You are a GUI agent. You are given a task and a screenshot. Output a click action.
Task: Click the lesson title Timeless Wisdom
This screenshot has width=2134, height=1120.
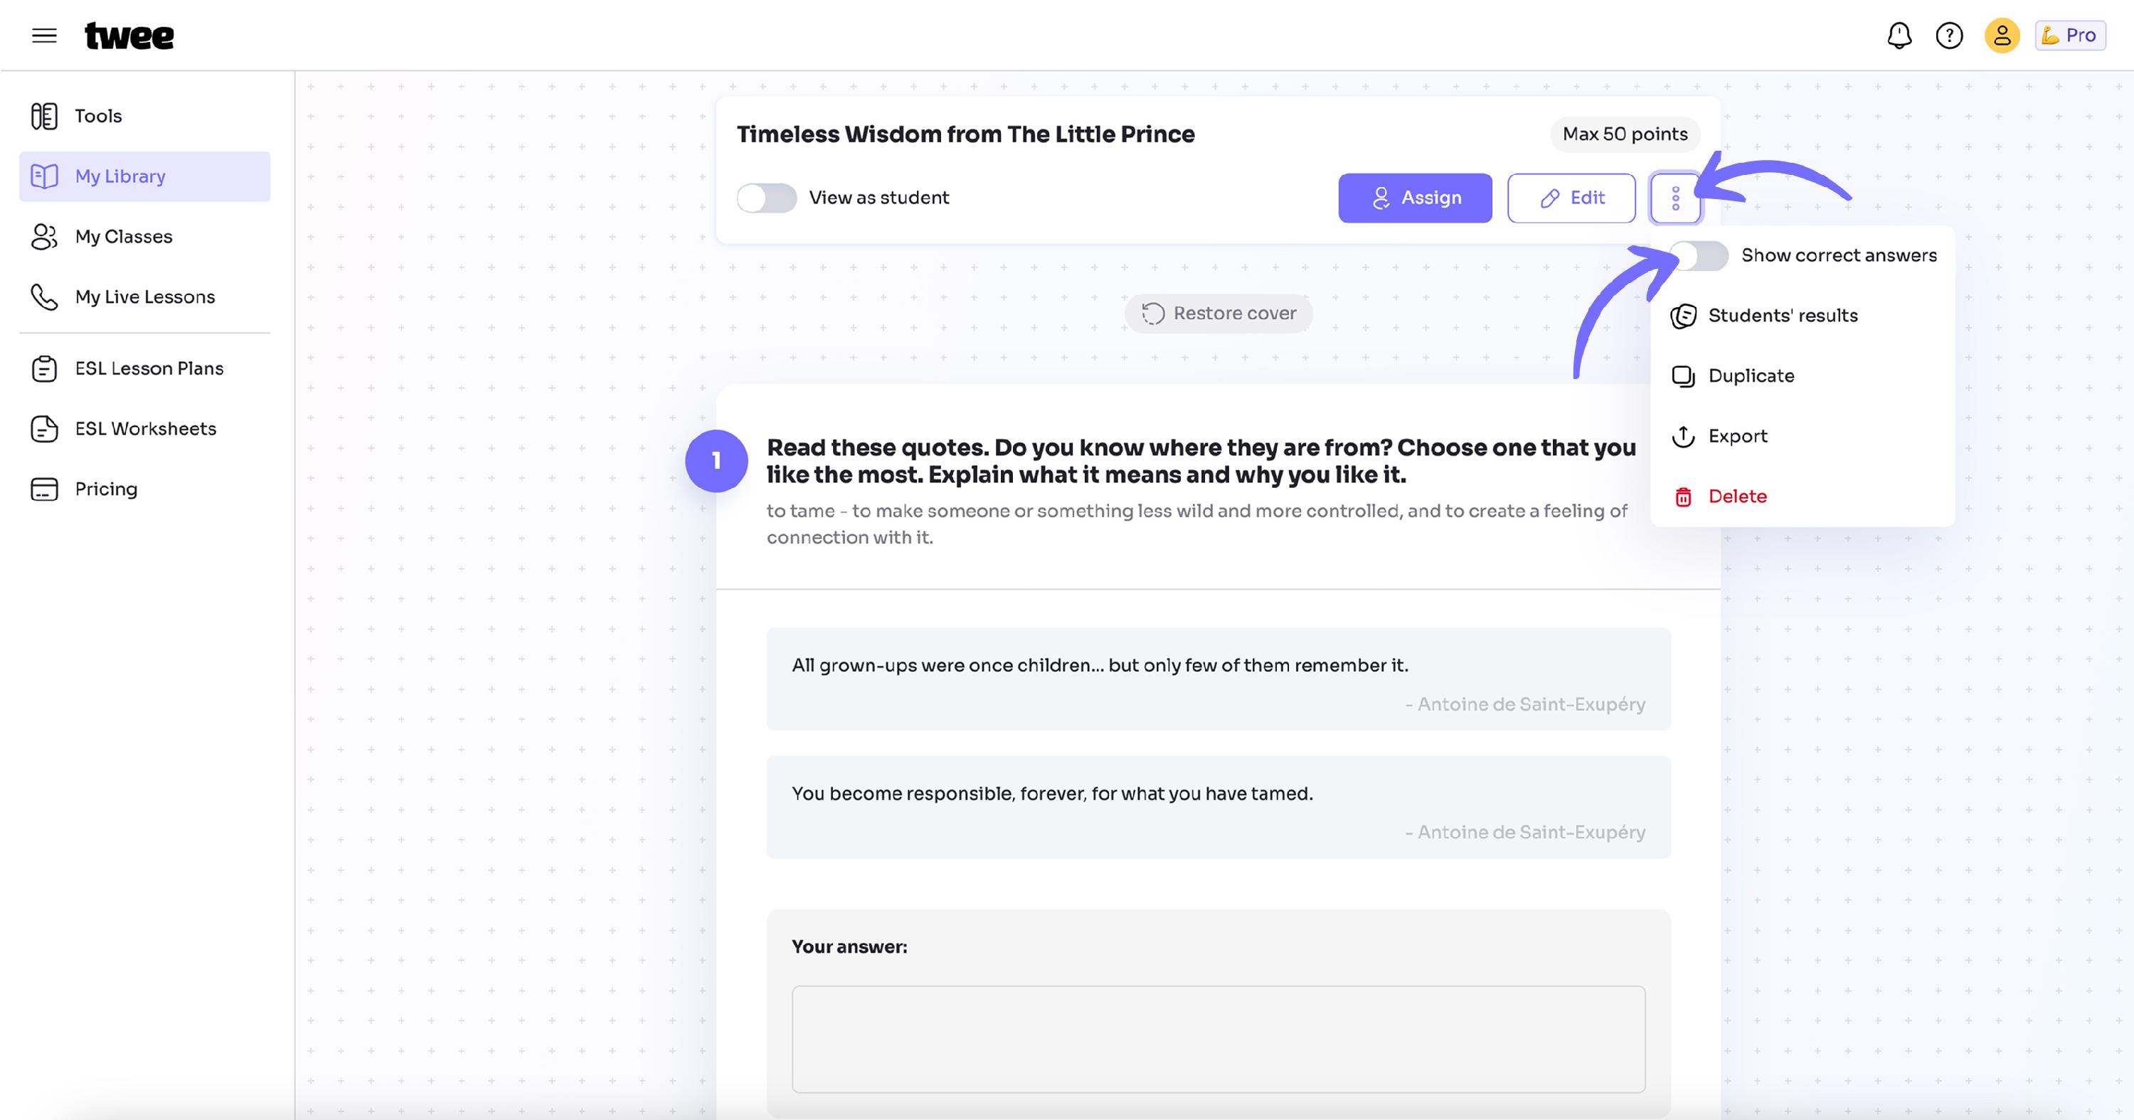click(965, 134)
